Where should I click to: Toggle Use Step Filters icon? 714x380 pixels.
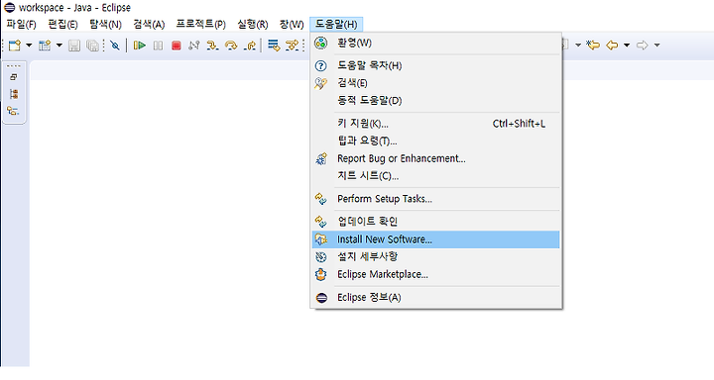[x=292, y=45]
